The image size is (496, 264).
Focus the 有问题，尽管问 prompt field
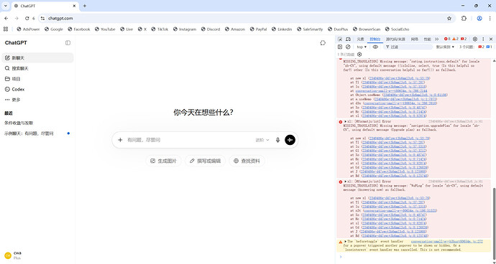190,140
